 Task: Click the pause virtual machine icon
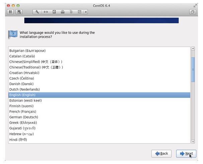tap(10, 12)
